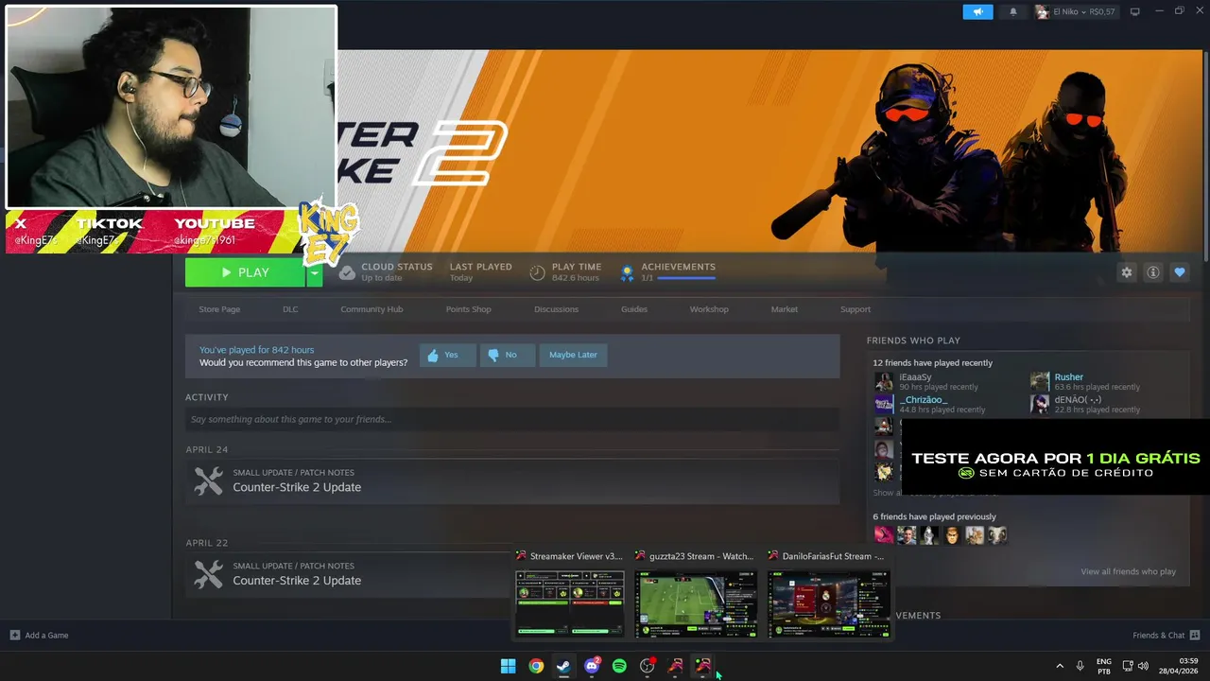Select the guzzta23 Stream preview window
This screenshot has width=1210, height=681.
pos(695,595)
